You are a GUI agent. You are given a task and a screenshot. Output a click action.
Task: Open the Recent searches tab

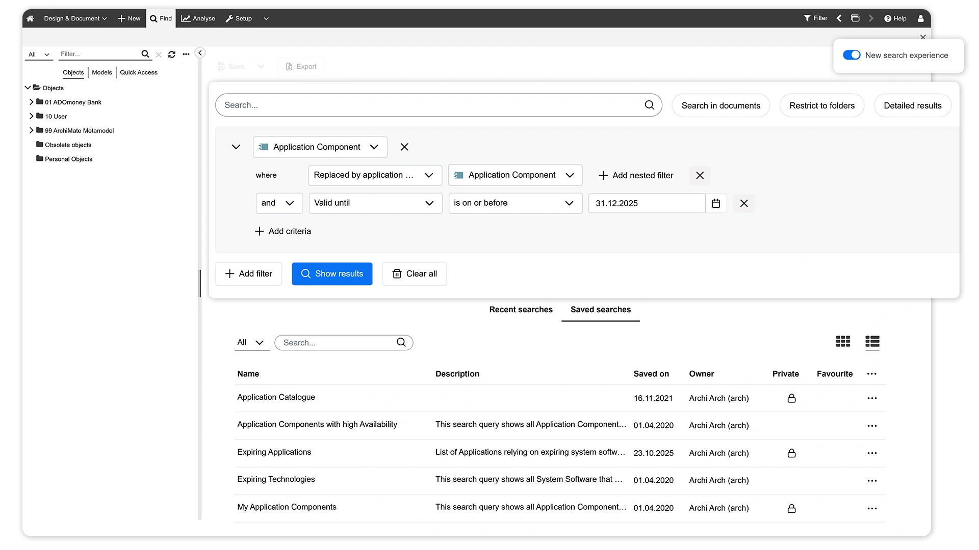click(x=521, y=309)
